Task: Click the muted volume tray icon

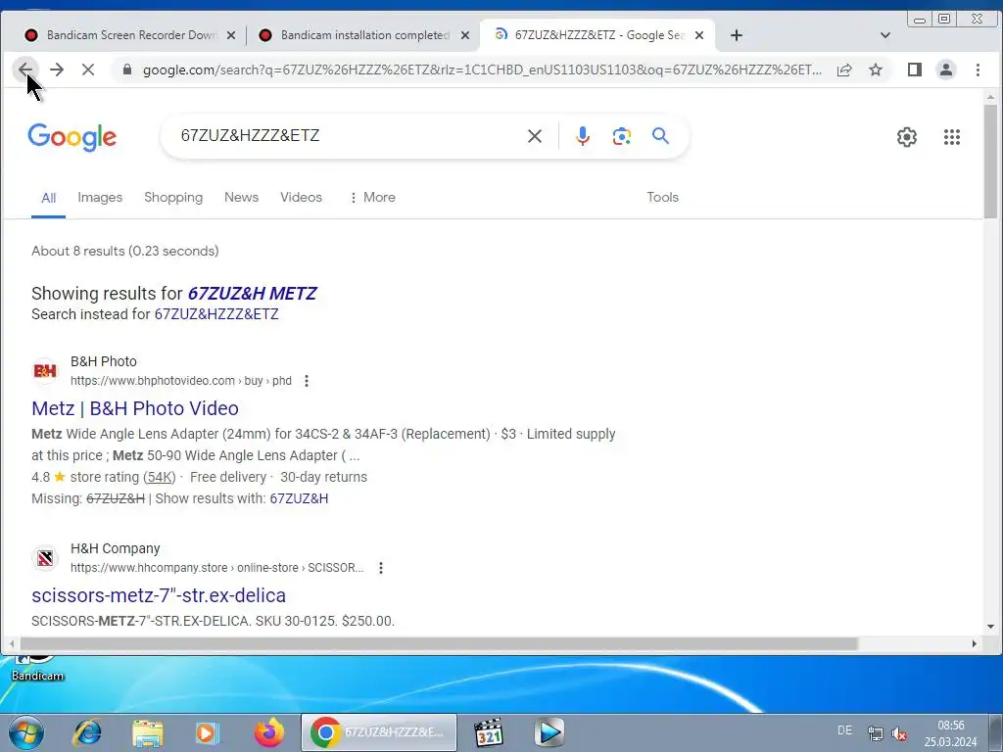Action: [x=899, y=733]
